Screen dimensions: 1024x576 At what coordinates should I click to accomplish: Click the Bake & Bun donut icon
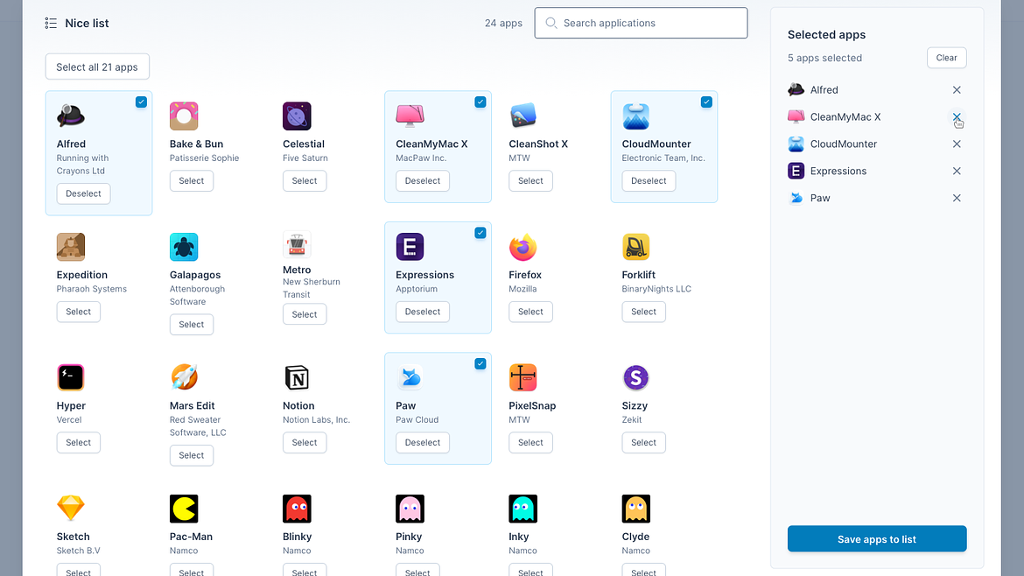pyautogui.click(x=184, y=116)
